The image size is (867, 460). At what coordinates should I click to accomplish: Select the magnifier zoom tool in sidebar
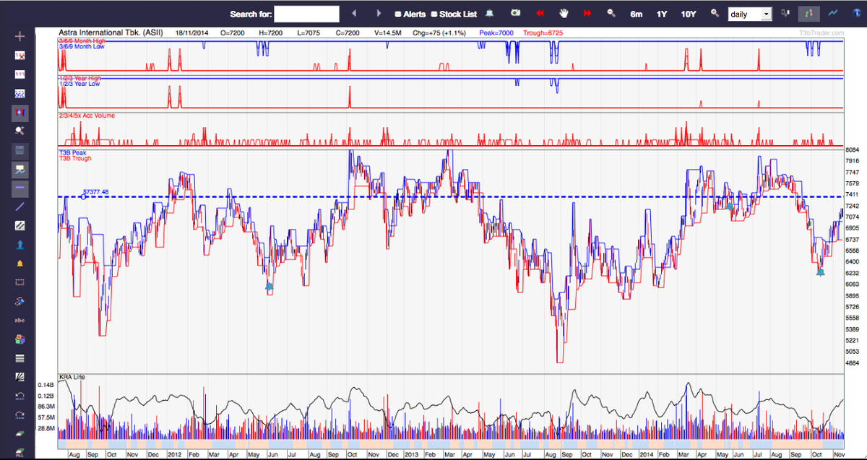tap(20, 131)
